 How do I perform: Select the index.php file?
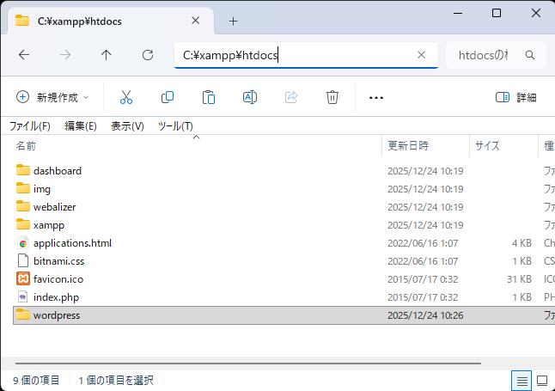click(56, 297)
